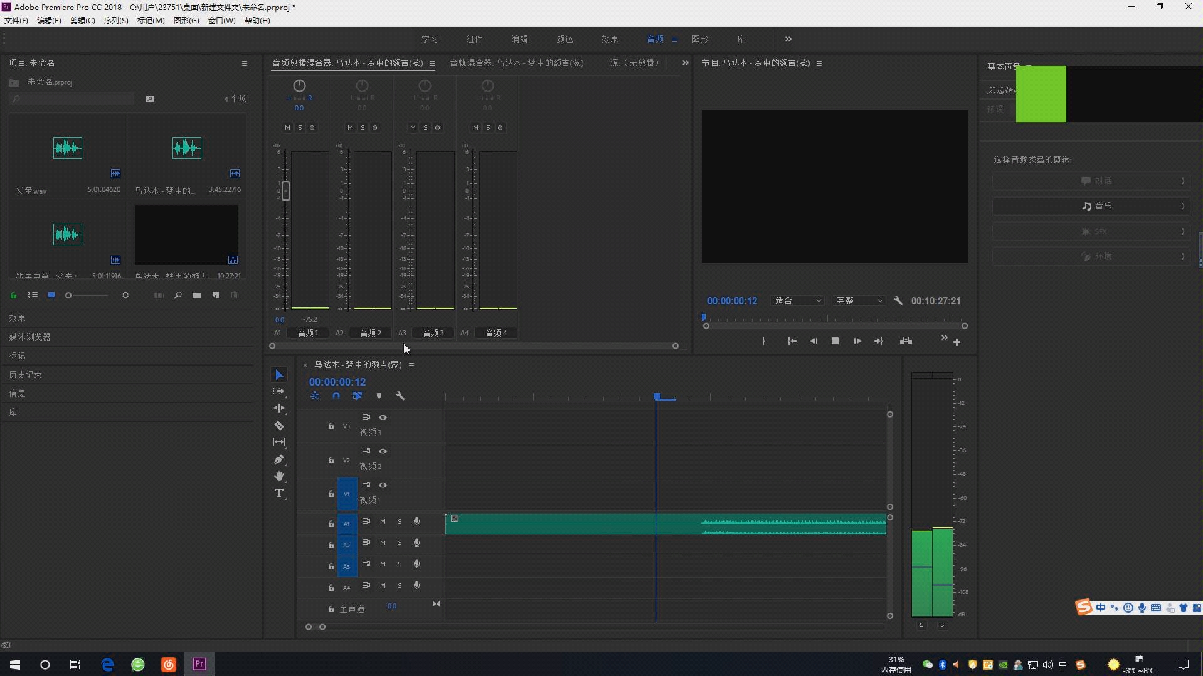Go to In point in program monitor

[792, 341]
